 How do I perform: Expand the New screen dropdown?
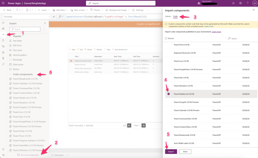pyautogui.click(x=87, y=10)
